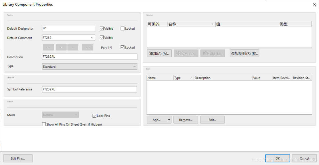Click the 添加规则(R) button
This screenshot has height=165, width=319.
244,53
